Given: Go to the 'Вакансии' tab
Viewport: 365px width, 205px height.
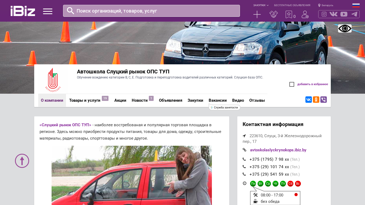Looking at the screenshot, I should 218,100.
